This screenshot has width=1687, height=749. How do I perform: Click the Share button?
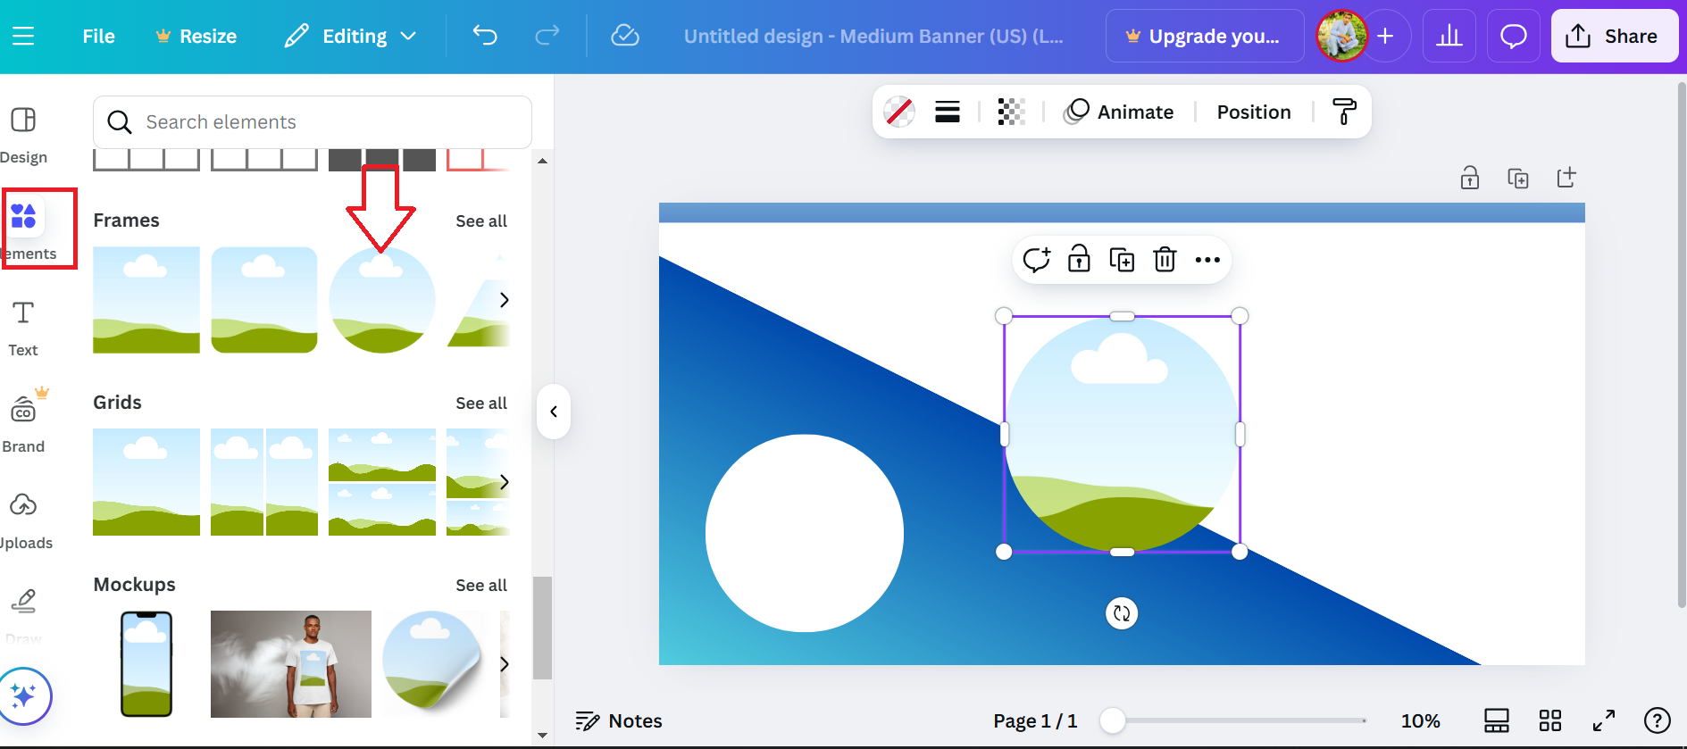coord(1615,36)
